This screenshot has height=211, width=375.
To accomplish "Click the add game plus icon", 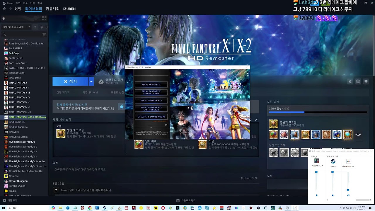I will pyautogui.click(x=4, y=200).
